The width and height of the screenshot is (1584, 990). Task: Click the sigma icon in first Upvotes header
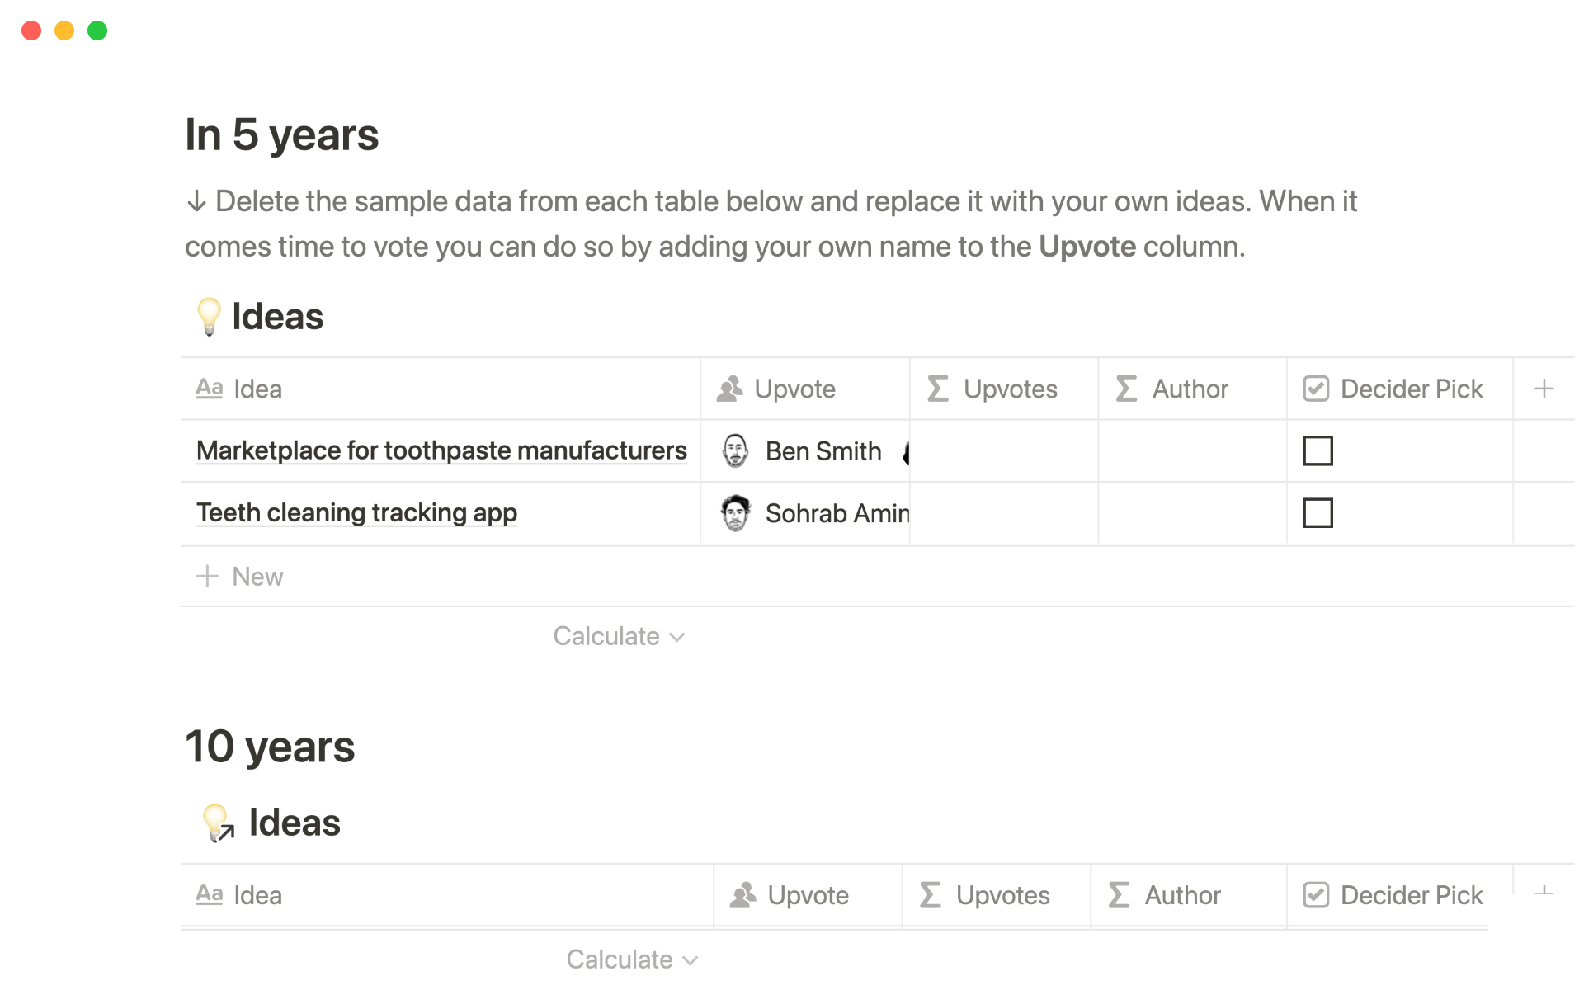(x=938, y=389)
